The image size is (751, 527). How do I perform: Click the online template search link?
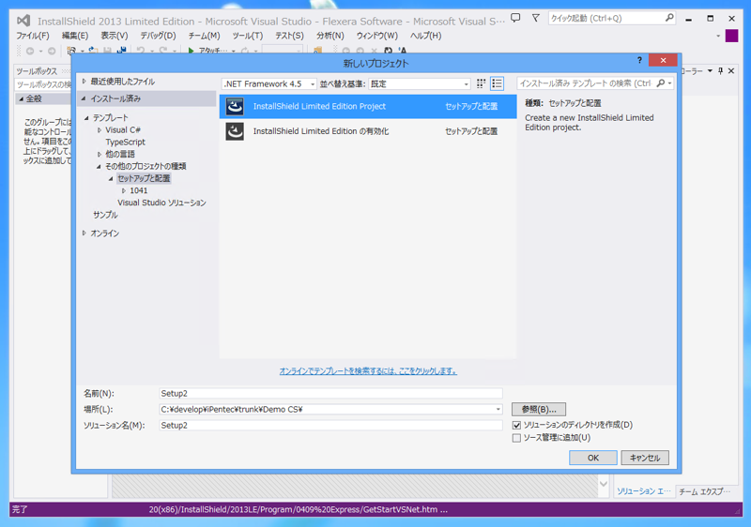368,371
